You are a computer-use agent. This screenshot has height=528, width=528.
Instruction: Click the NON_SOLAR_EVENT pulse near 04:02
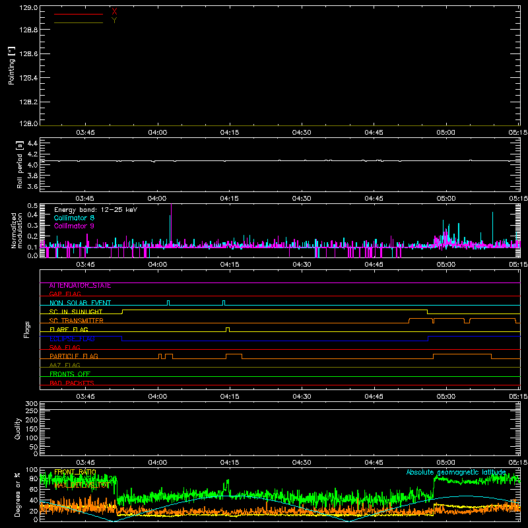click(168, 303)
